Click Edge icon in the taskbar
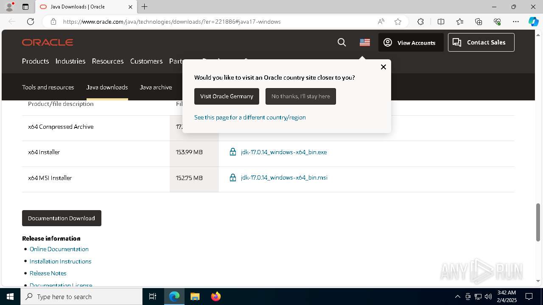The image size is (543, 305). (x=174, y=297)
